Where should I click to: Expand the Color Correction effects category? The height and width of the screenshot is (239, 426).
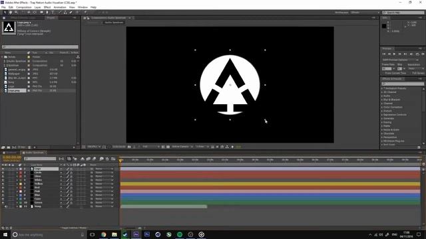pyautogui.click(x=382, y=108)
